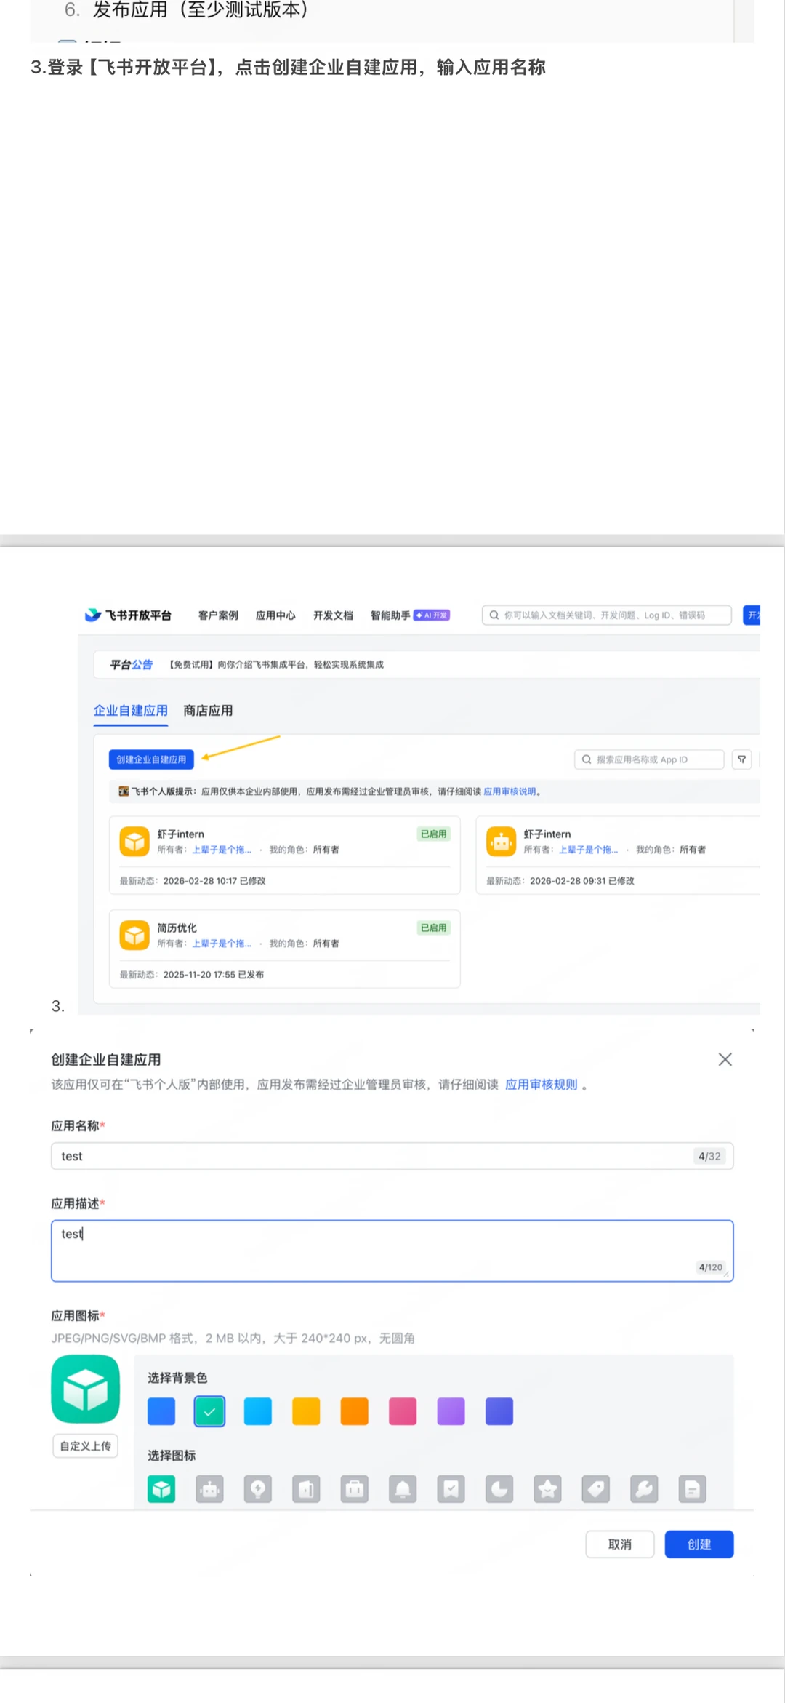Choose the price tag app icon option

point(596,1489)
